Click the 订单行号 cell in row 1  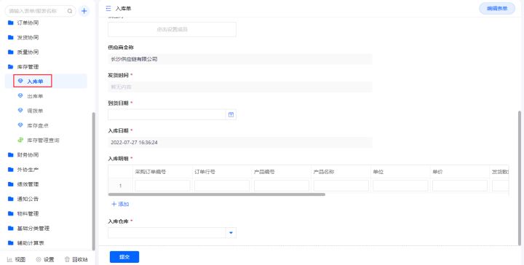(x=222, y=186)
